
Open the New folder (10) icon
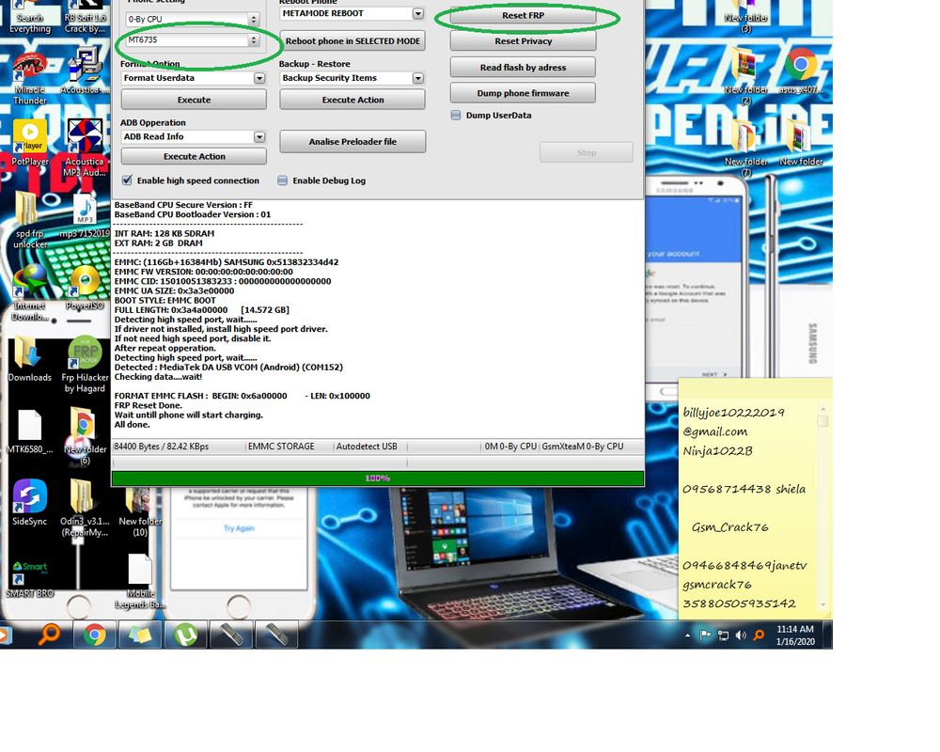(140, 511)
